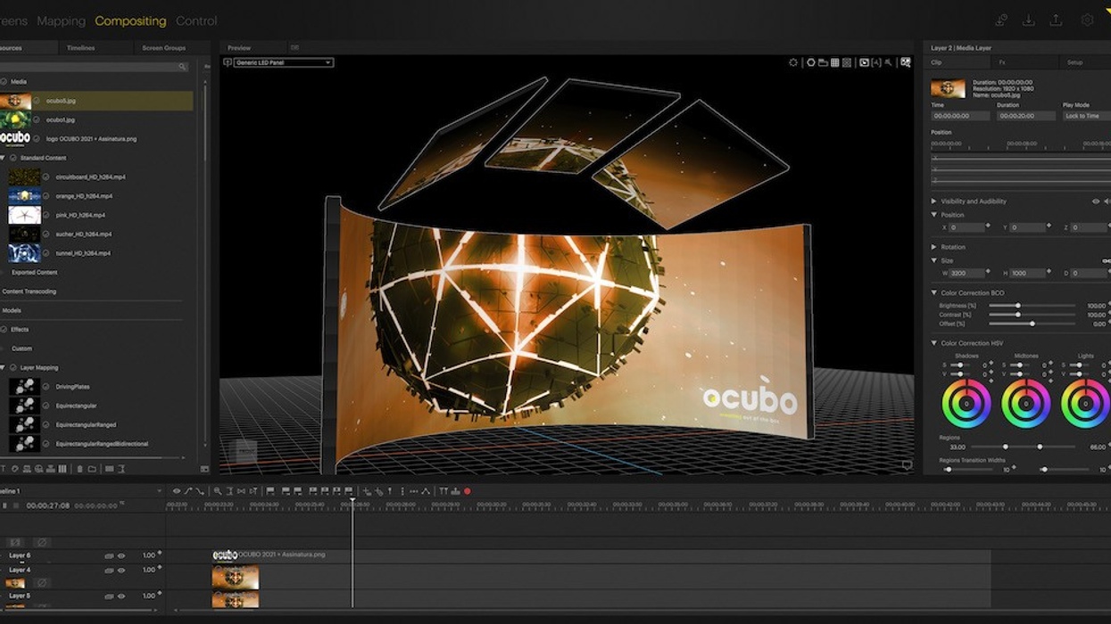The image size is (1111, 624).
Task: Open the Play Mode Lock to Time selector
Action: tap(1084, 116)
